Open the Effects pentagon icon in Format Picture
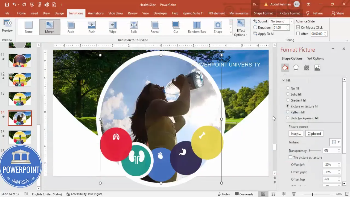Screen dimensions: 350x197 coord(296,68)
